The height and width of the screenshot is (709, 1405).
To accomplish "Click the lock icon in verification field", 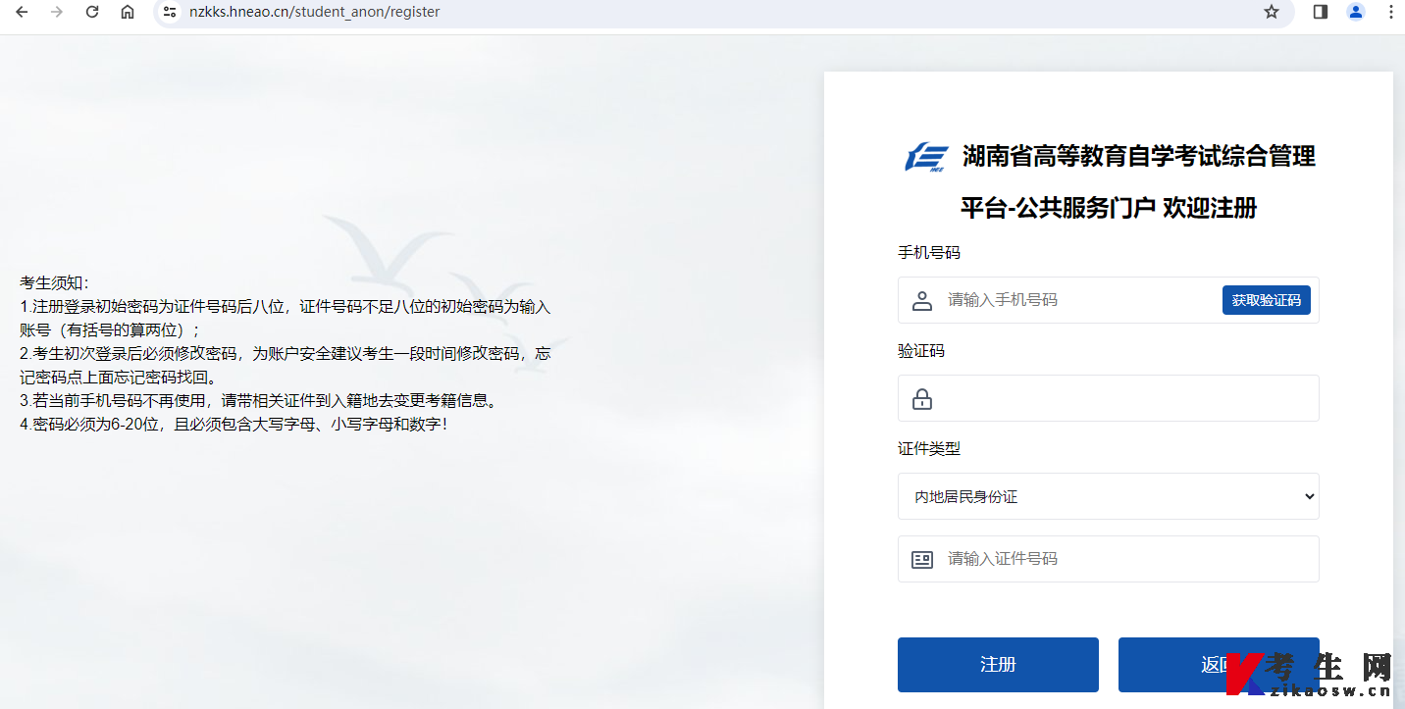I will click(x=922, y=398).
